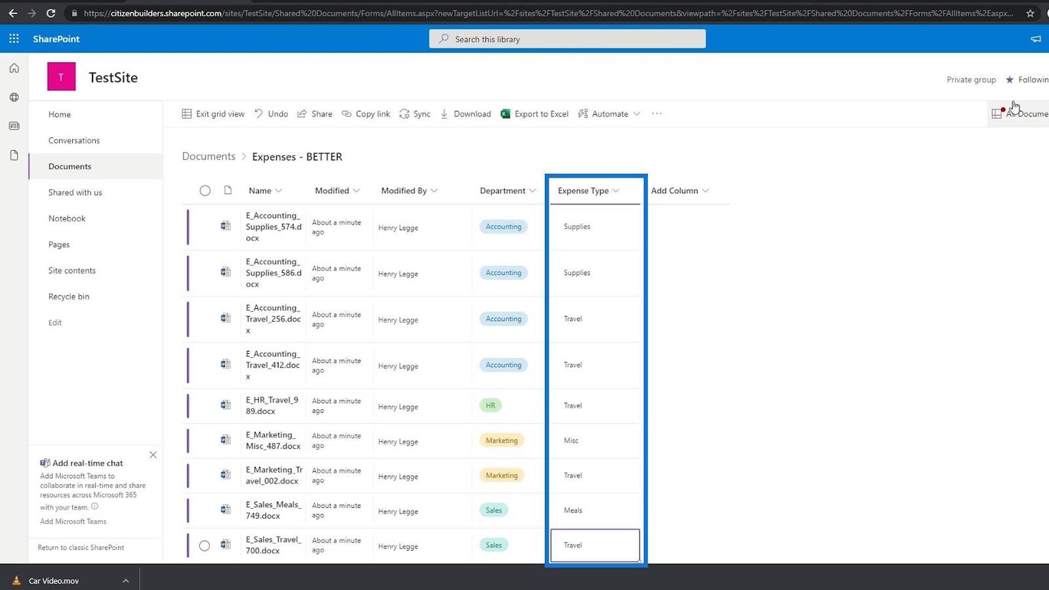The image size is (1049, 590).
Task: Click the browser reload icon
Action: coord(51,13)
